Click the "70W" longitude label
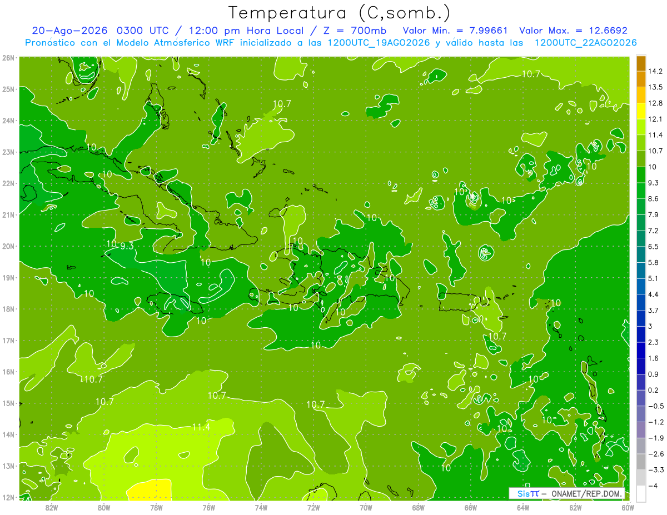Image resolution: width=667 pixels, height=515 pixels. [x=366, y=507]
